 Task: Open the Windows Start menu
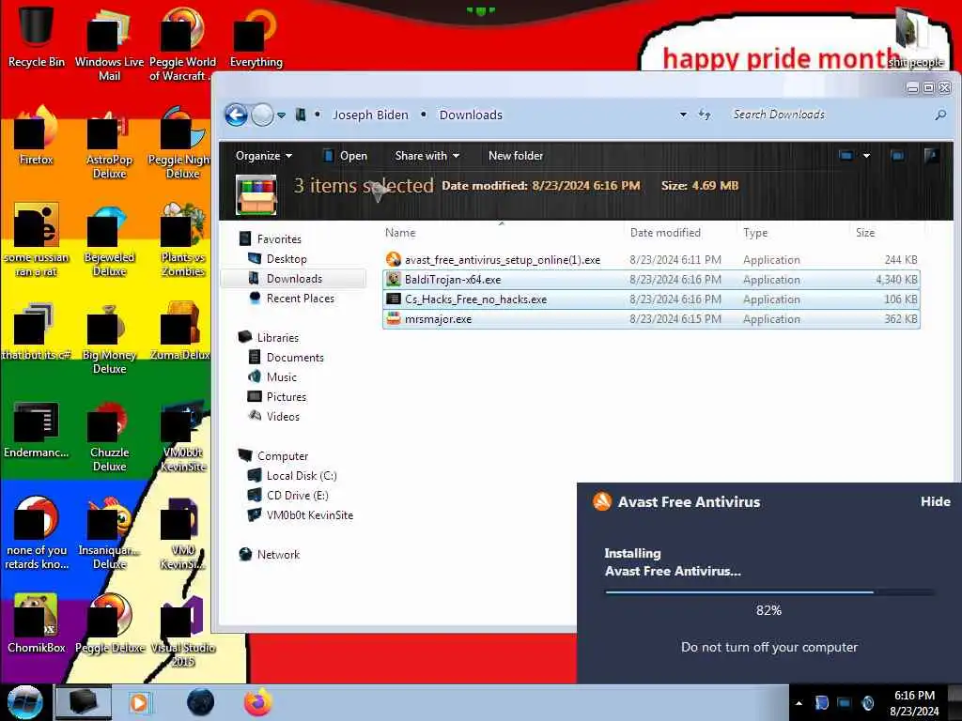click(x=25, y=702)
